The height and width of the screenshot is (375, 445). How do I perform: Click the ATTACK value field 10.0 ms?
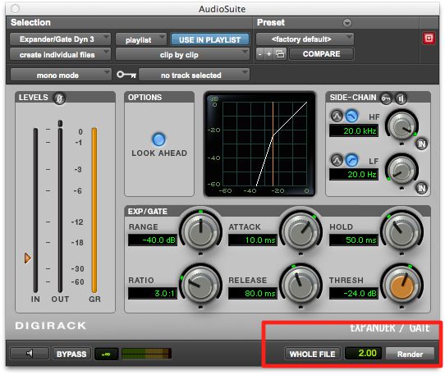click(x=253, y=240)
